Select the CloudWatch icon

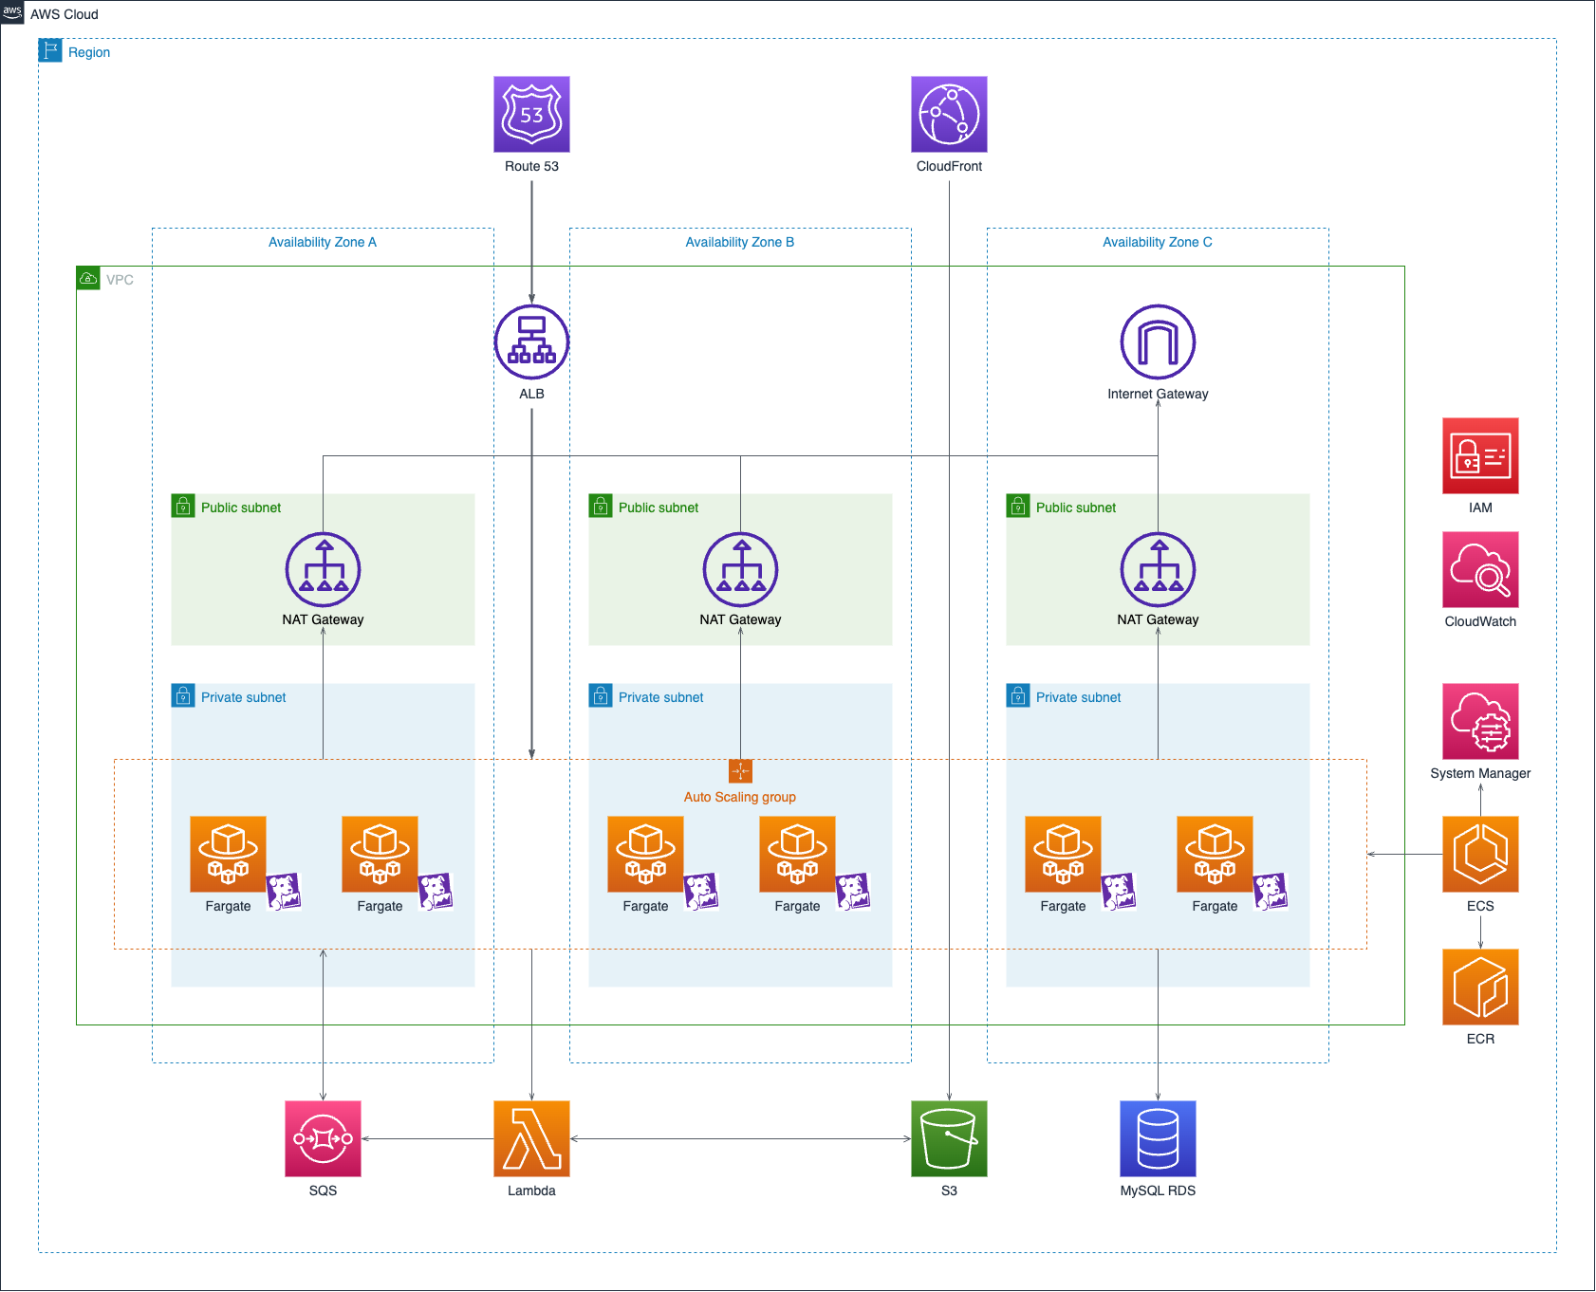pyautogui.click(x=1480, y=569)
